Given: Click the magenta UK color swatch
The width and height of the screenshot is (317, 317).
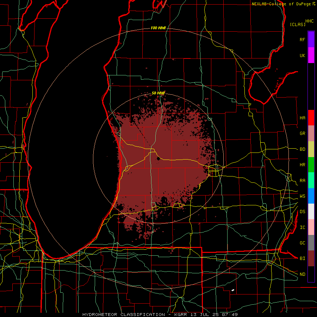Looking at the screenshot, I should tap(311, 55).
